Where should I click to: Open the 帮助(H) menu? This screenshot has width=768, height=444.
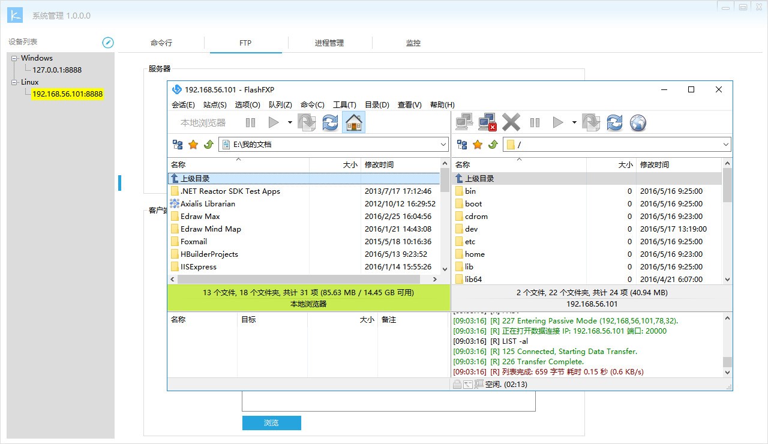442,105
